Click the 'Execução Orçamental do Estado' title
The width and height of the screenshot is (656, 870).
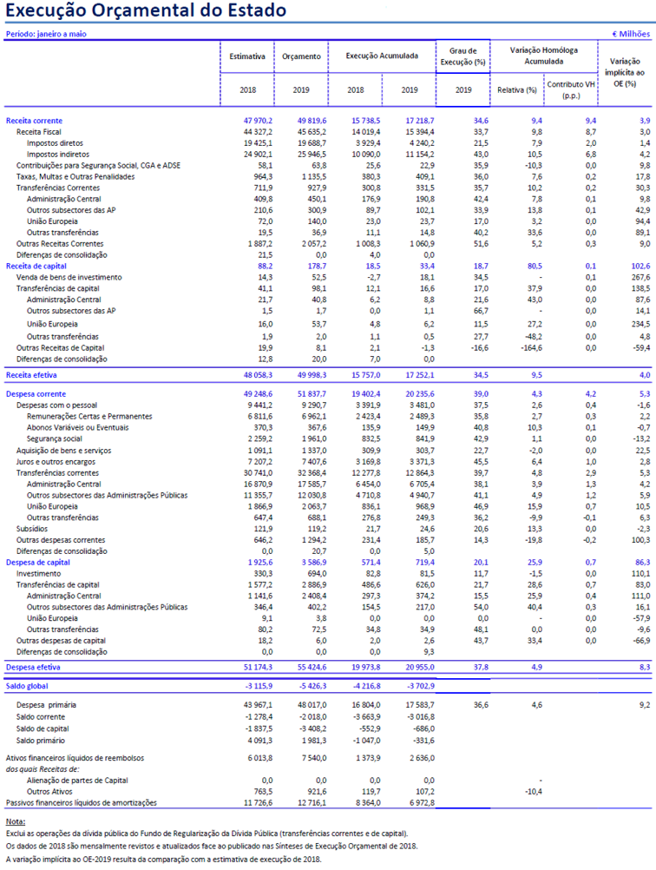[145, 11]
